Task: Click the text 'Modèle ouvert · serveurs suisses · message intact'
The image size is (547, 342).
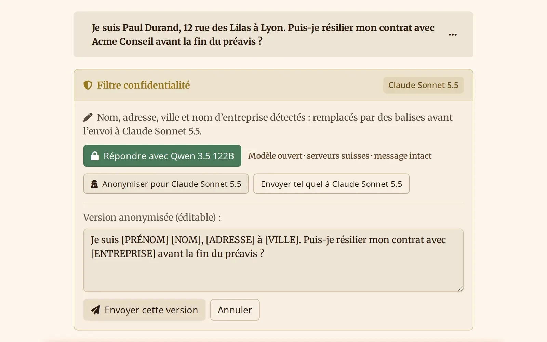Action: (x=340, y=156)
